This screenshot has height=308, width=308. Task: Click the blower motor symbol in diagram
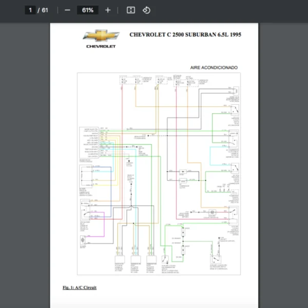click(83, 241)
